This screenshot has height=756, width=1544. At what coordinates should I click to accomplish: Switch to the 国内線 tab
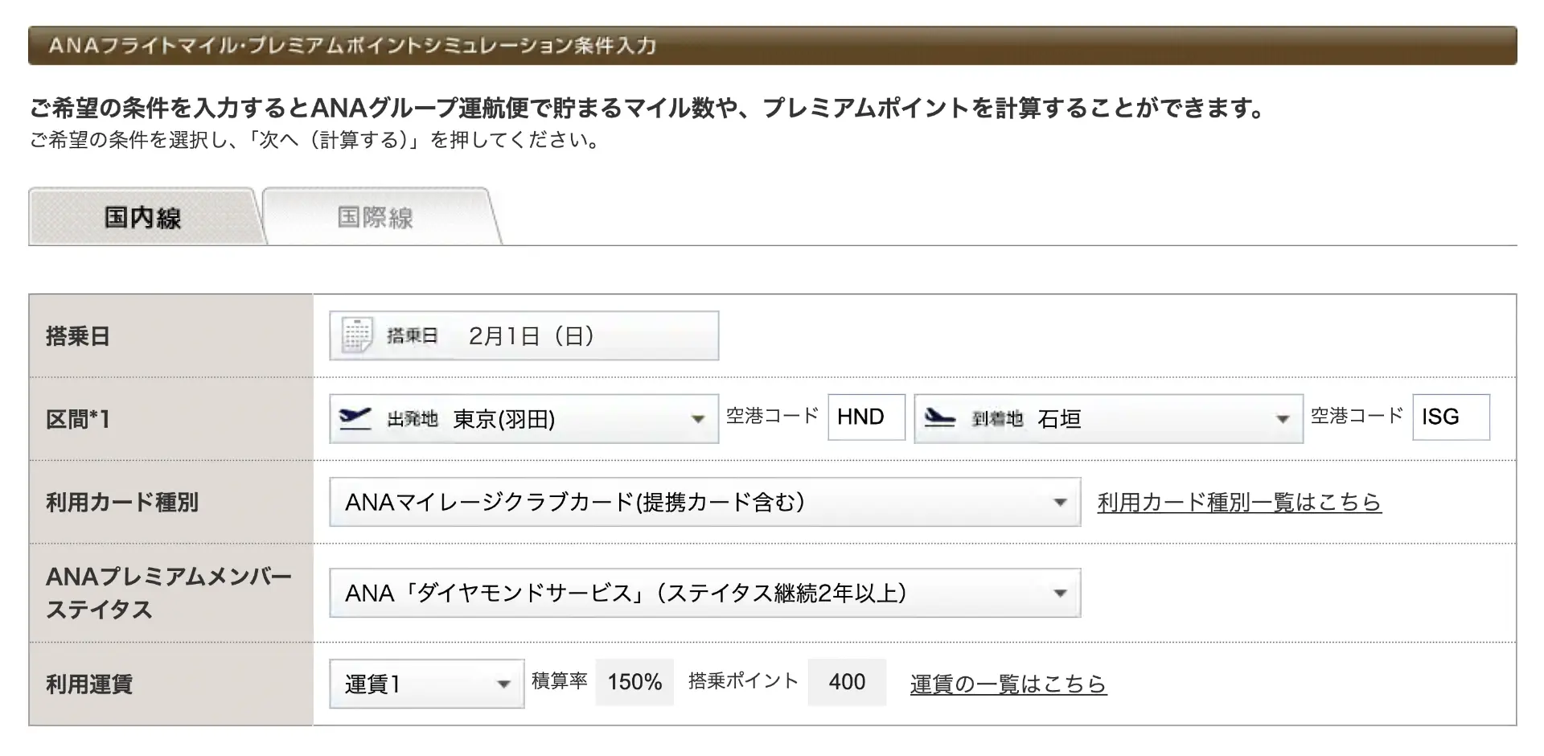[x=143, y=217]
